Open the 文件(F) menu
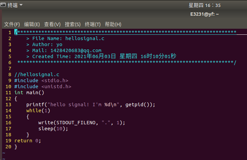Viewport: 247px width, 160px height. [x=12, y=24]
